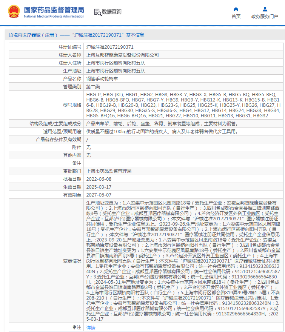Click the national emblem logo
Image resolution: width=285 pixels, height=332 pixels.
(x=14, y=12)
